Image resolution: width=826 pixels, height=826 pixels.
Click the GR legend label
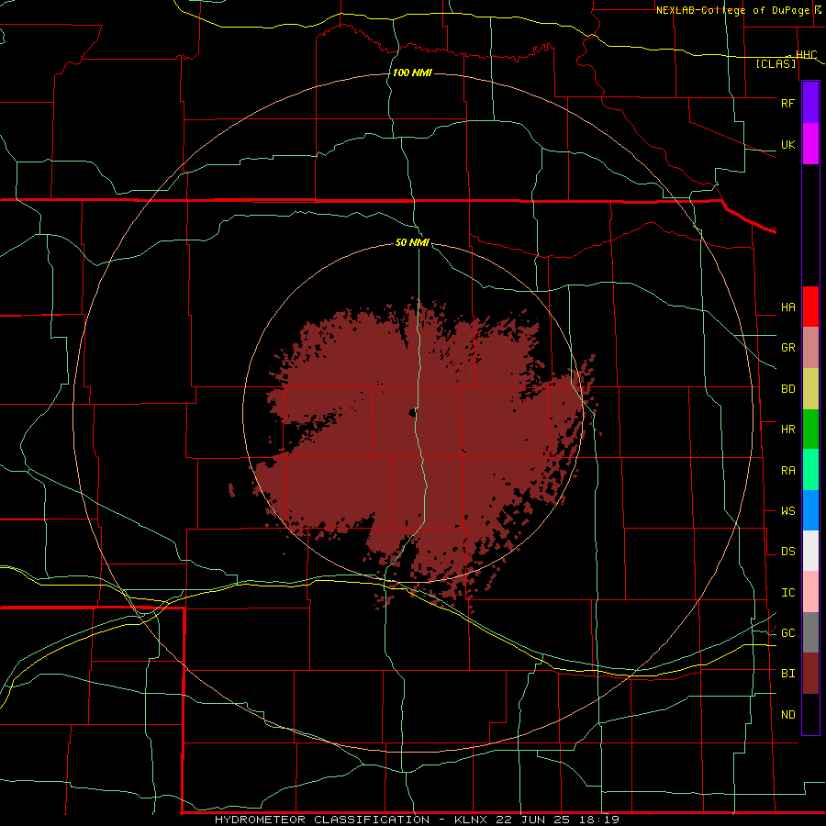787,348
